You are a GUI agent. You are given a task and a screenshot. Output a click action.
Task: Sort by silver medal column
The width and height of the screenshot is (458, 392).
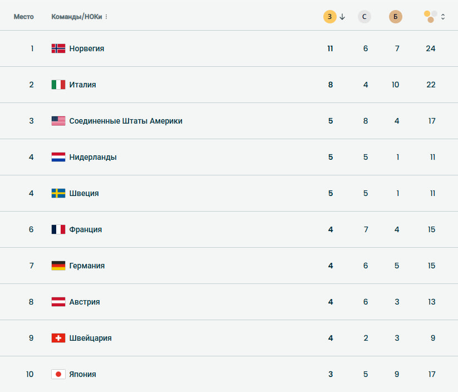365,17
